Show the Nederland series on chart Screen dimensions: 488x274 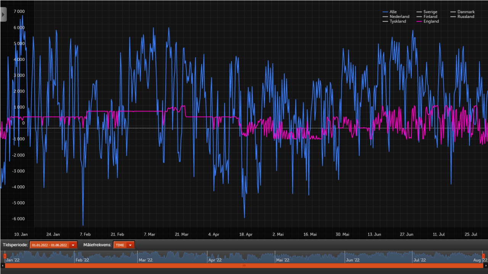coord(399,17)
